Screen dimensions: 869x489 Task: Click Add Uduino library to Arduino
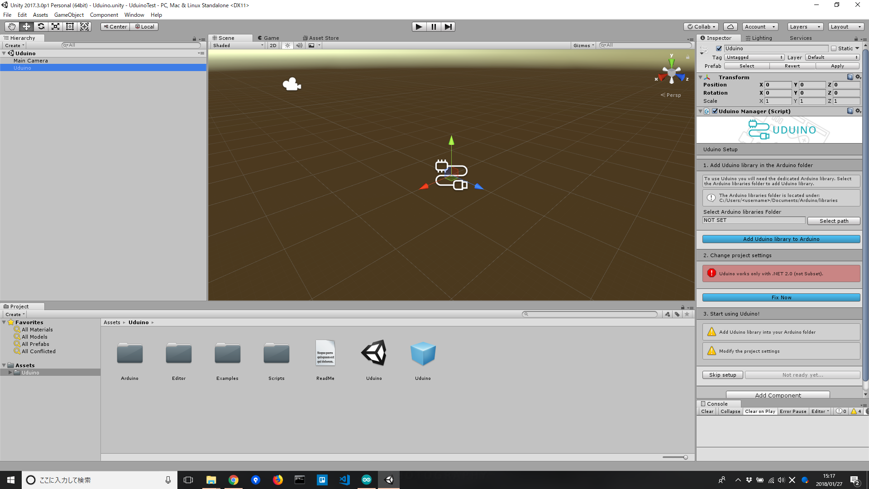[781, 239]
